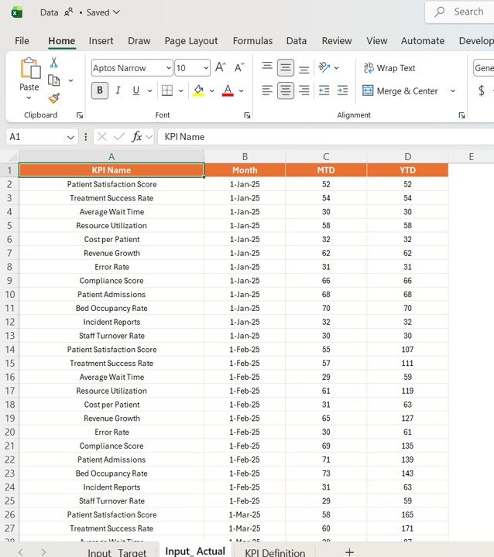Toggle Bold formatting
The height and width of the screenshot is (557, 494).
click(x=100, y=91)
